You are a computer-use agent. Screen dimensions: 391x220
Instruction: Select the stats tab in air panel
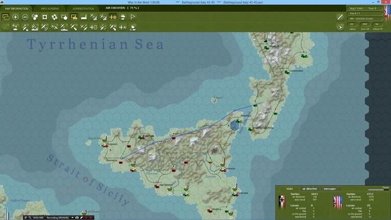289,189
